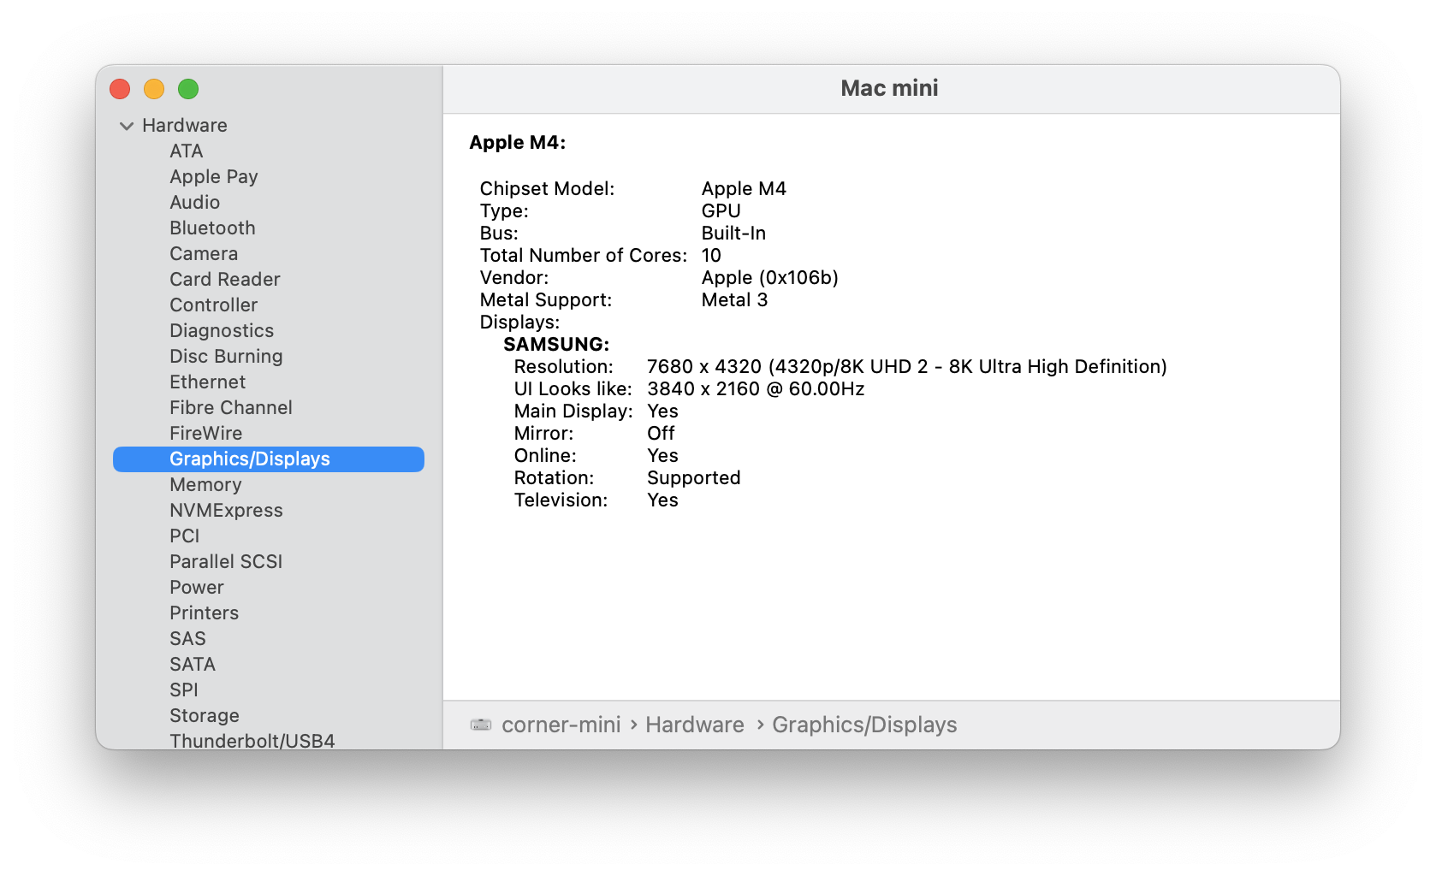Viewport: 1436px width, 876px height.
Task: Open the Ethernet section
Action: point(207,382)
